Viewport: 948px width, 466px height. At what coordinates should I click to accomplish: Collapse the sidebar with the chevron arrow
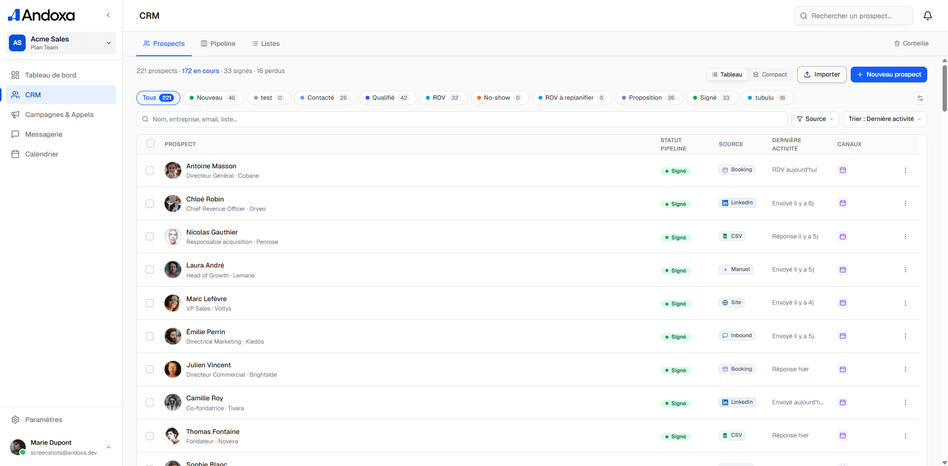point(108,15)
